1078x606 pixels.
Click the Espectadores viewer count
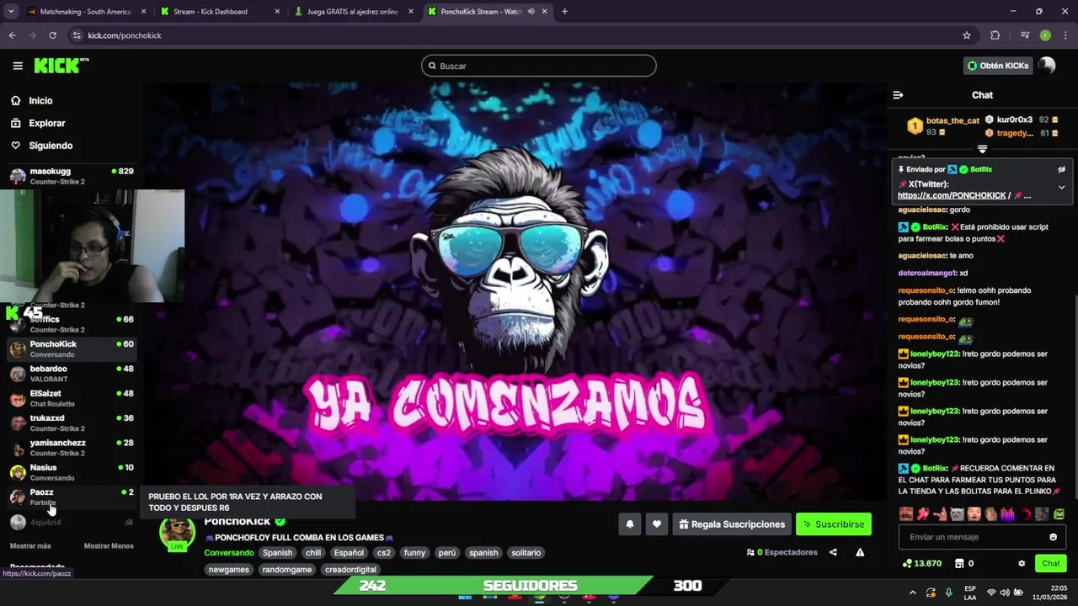782,552
